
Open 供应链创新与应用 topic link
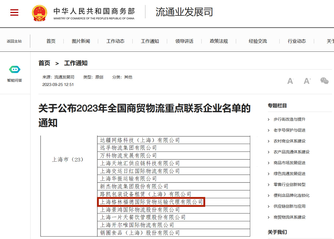tap(289, 206)
